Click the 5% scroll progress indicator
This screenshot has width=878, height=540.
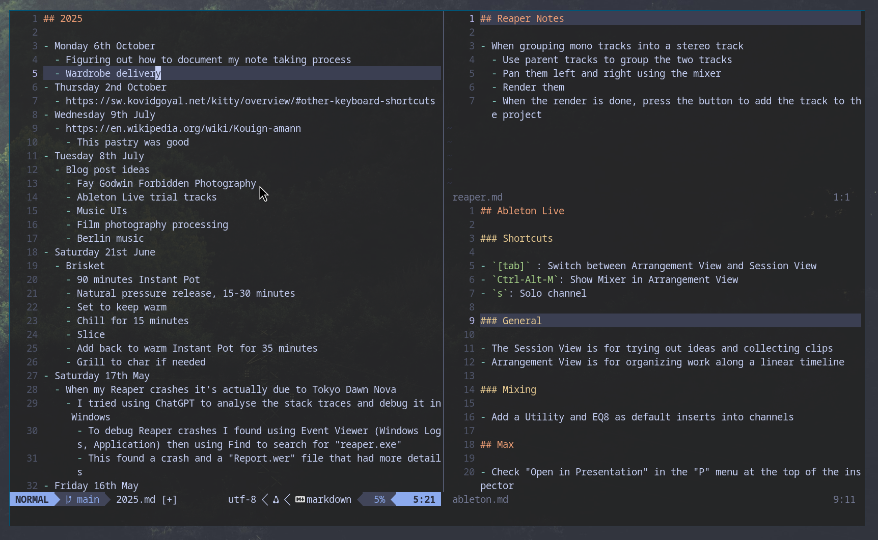[x=379, y=500]
